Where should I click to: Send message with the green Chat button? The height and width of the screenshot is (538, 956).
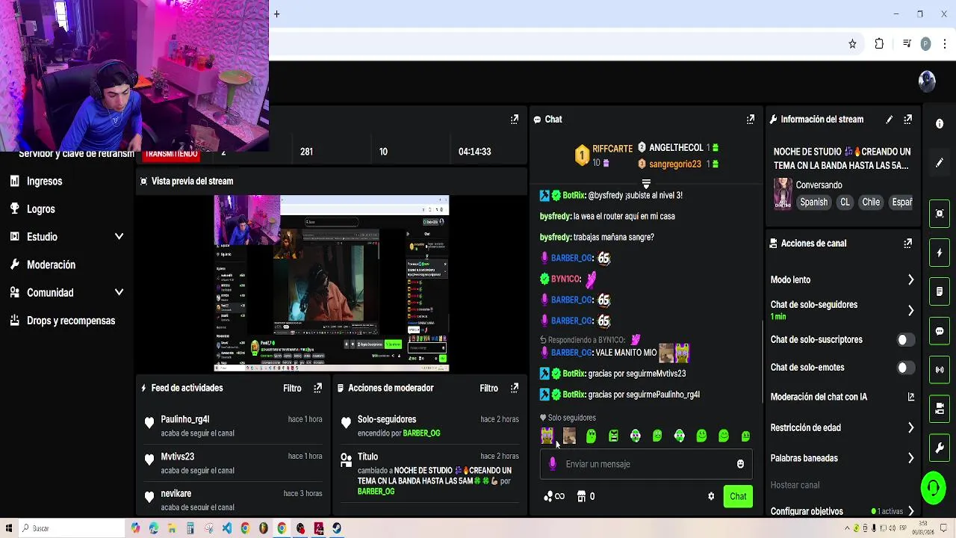coord(738,496)
